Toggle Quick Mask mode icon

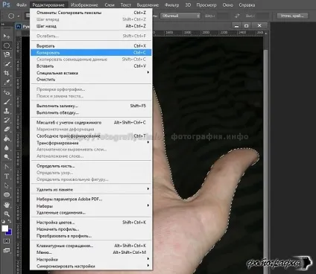point(7,240)
